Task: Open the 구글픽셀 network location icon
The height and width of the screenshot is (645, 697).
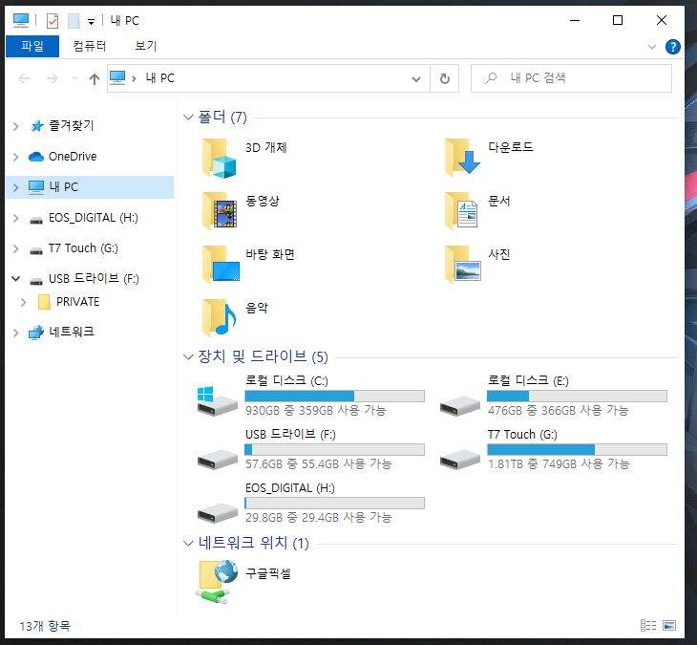Action: coord(217,581)
